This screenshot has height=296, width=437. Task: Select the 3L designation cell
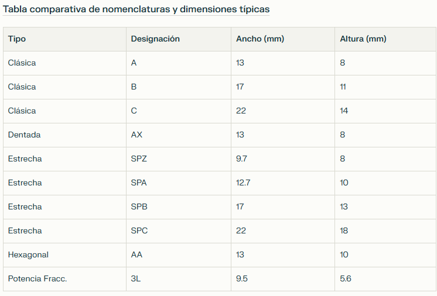coord(179,279)
